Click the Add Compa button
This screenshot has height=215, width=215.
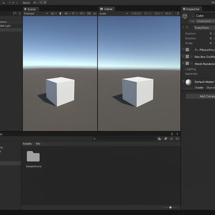tap(200, 96)
